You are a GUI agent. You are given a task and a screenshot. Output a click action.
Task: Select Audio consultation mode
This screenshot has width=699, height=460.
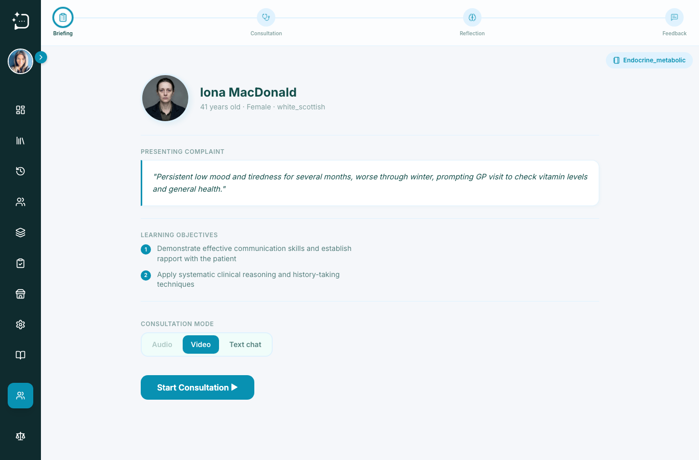point(162,344)
